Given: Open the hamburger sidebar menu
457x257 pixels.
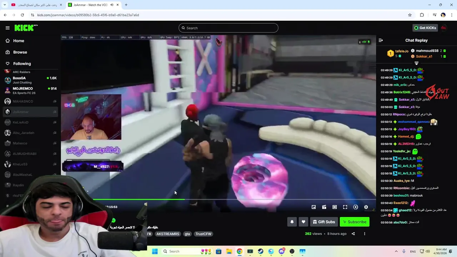Looking at the screenshot, I should pyautogui.click(x=7, y=28).
